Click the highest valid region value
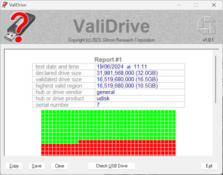 click(127, 86)
